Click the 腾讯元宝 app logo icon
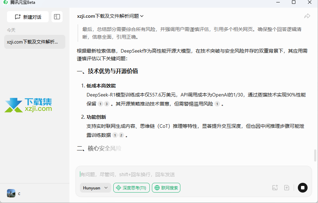This screenshot has width=318, height=203. (x=6, y=2)
